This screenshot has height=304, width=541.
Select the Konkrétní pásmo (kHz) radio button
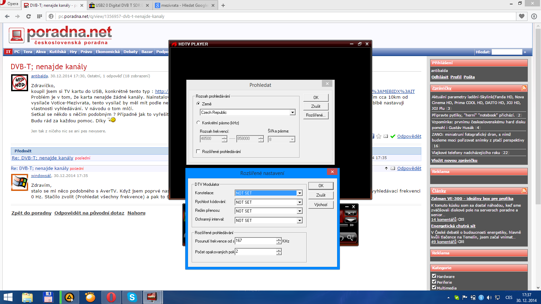pos(198,123)
